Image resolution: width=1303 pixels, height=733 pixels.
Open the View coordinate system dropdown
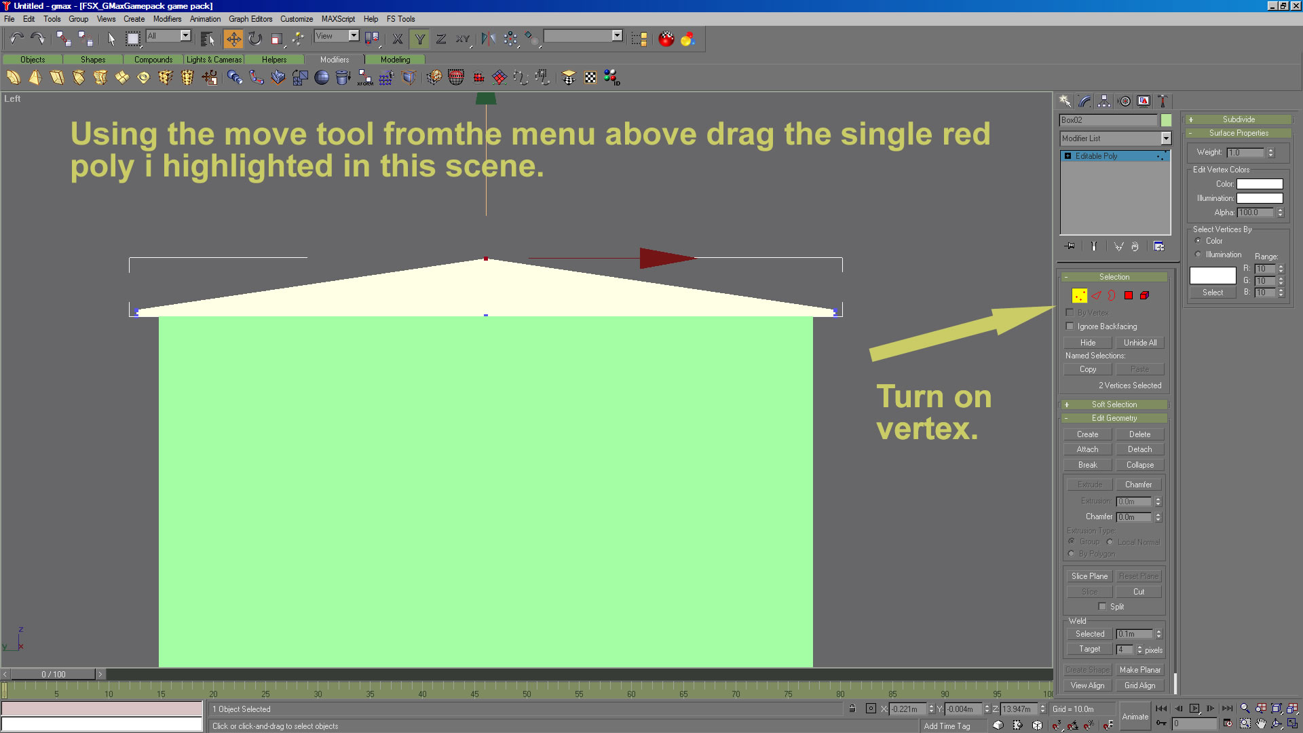354,36
